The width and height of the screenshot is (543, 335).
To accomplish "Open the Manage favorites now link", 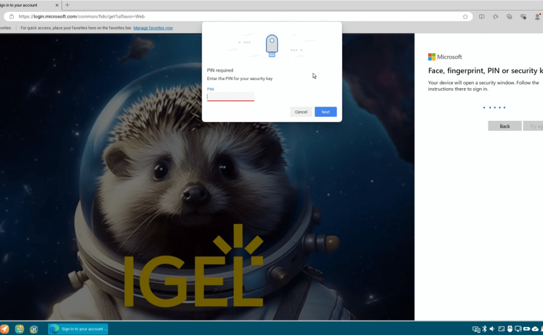I will (153, 28).
